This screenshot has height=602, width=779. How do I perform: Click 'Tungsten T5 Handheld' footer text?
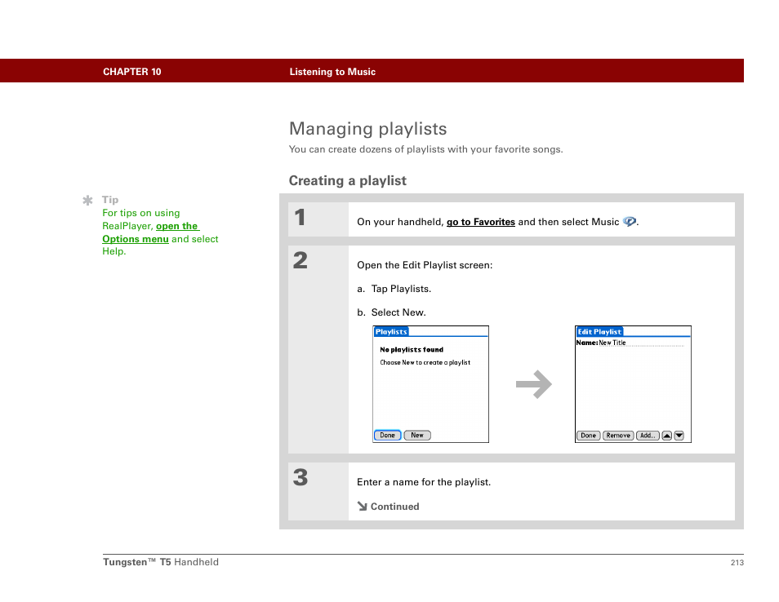tap(161, 562)
